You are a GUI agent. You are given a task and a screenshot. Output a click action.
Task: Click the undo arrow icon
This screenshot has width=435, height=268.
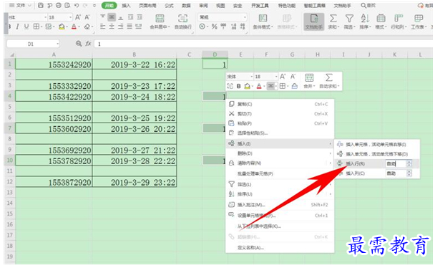click(x=77, y=5)
